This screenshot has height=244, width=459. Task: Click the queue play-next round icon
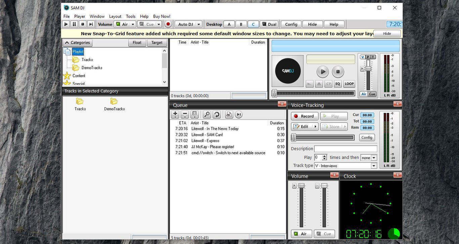(x=239, y=115)
